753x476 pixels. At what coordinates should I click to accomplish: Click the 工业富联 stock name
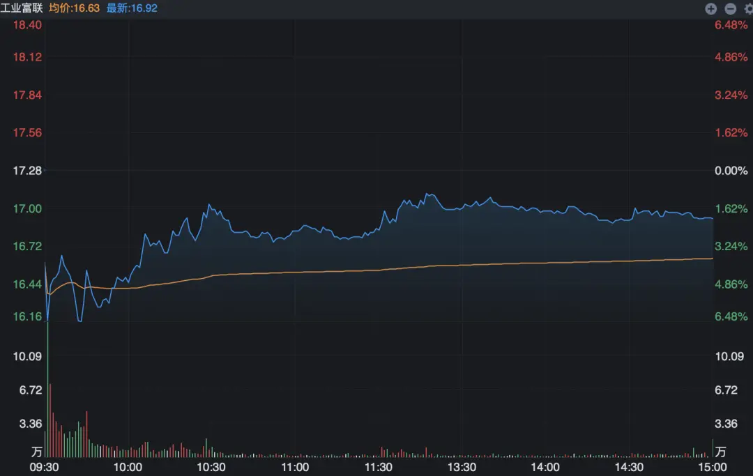[x=22, y=8]
